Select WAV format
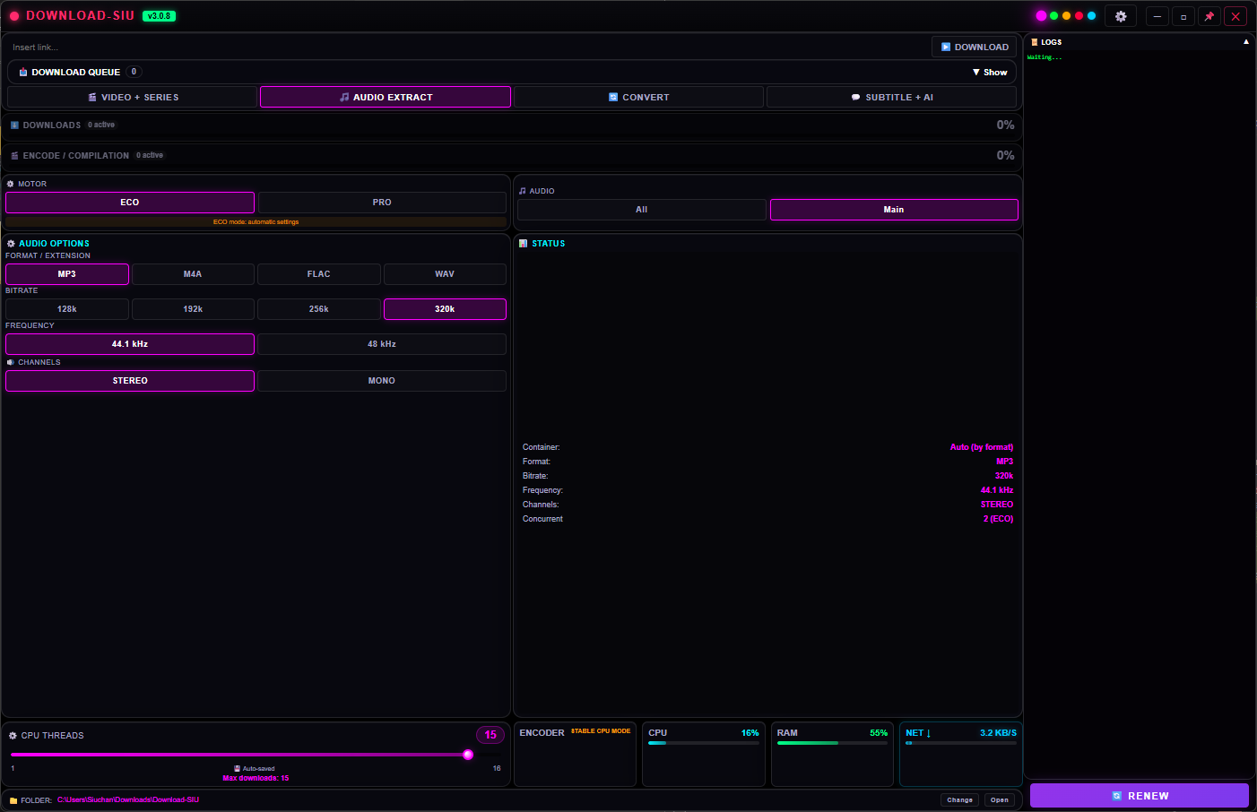Viewport: 1257px width, 812px height. (445, 274)
